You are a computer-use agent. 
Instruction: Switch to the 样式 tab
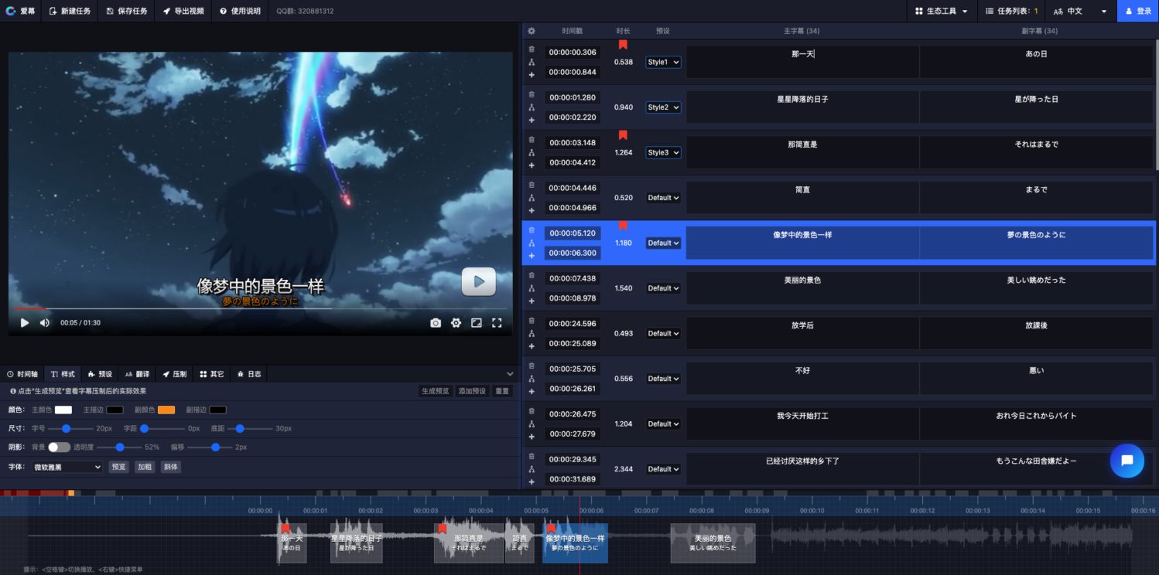click(63, 374)
